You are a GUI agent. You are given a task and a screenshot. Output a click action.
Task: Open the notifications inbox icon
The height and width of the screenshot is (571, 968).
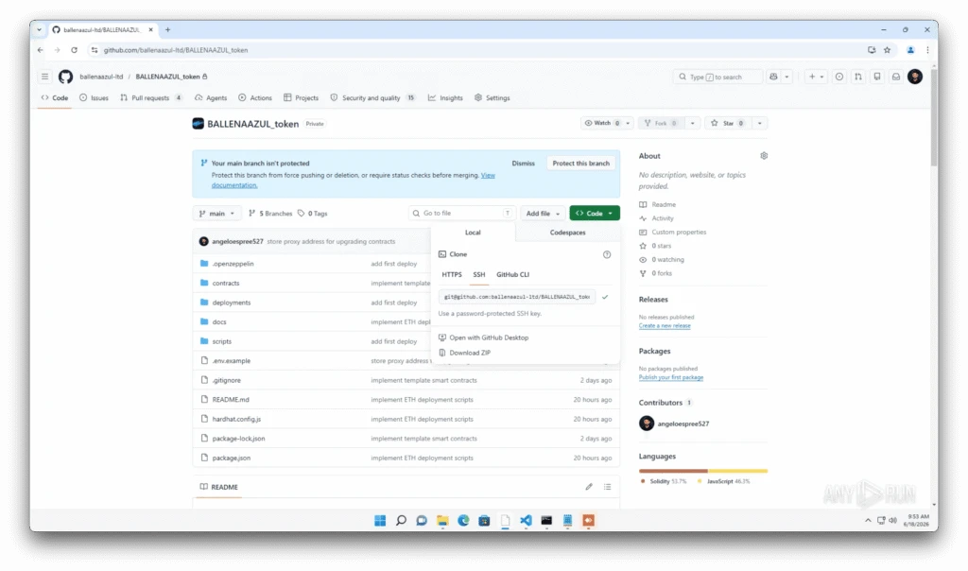coord(896,77)
